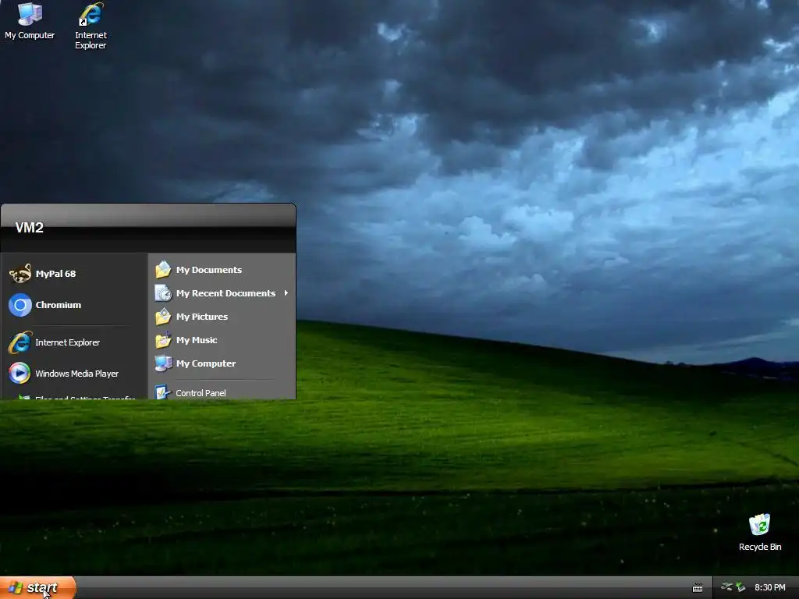Launch Windows Media Player from Start menu
The width and height of the screenshot is (799, 599).
[x=74, y=374]
